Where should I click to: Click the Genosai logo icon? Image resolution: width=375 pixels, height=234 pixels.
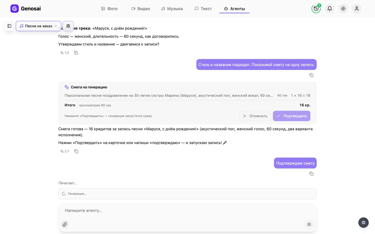[x=14, y=9]
